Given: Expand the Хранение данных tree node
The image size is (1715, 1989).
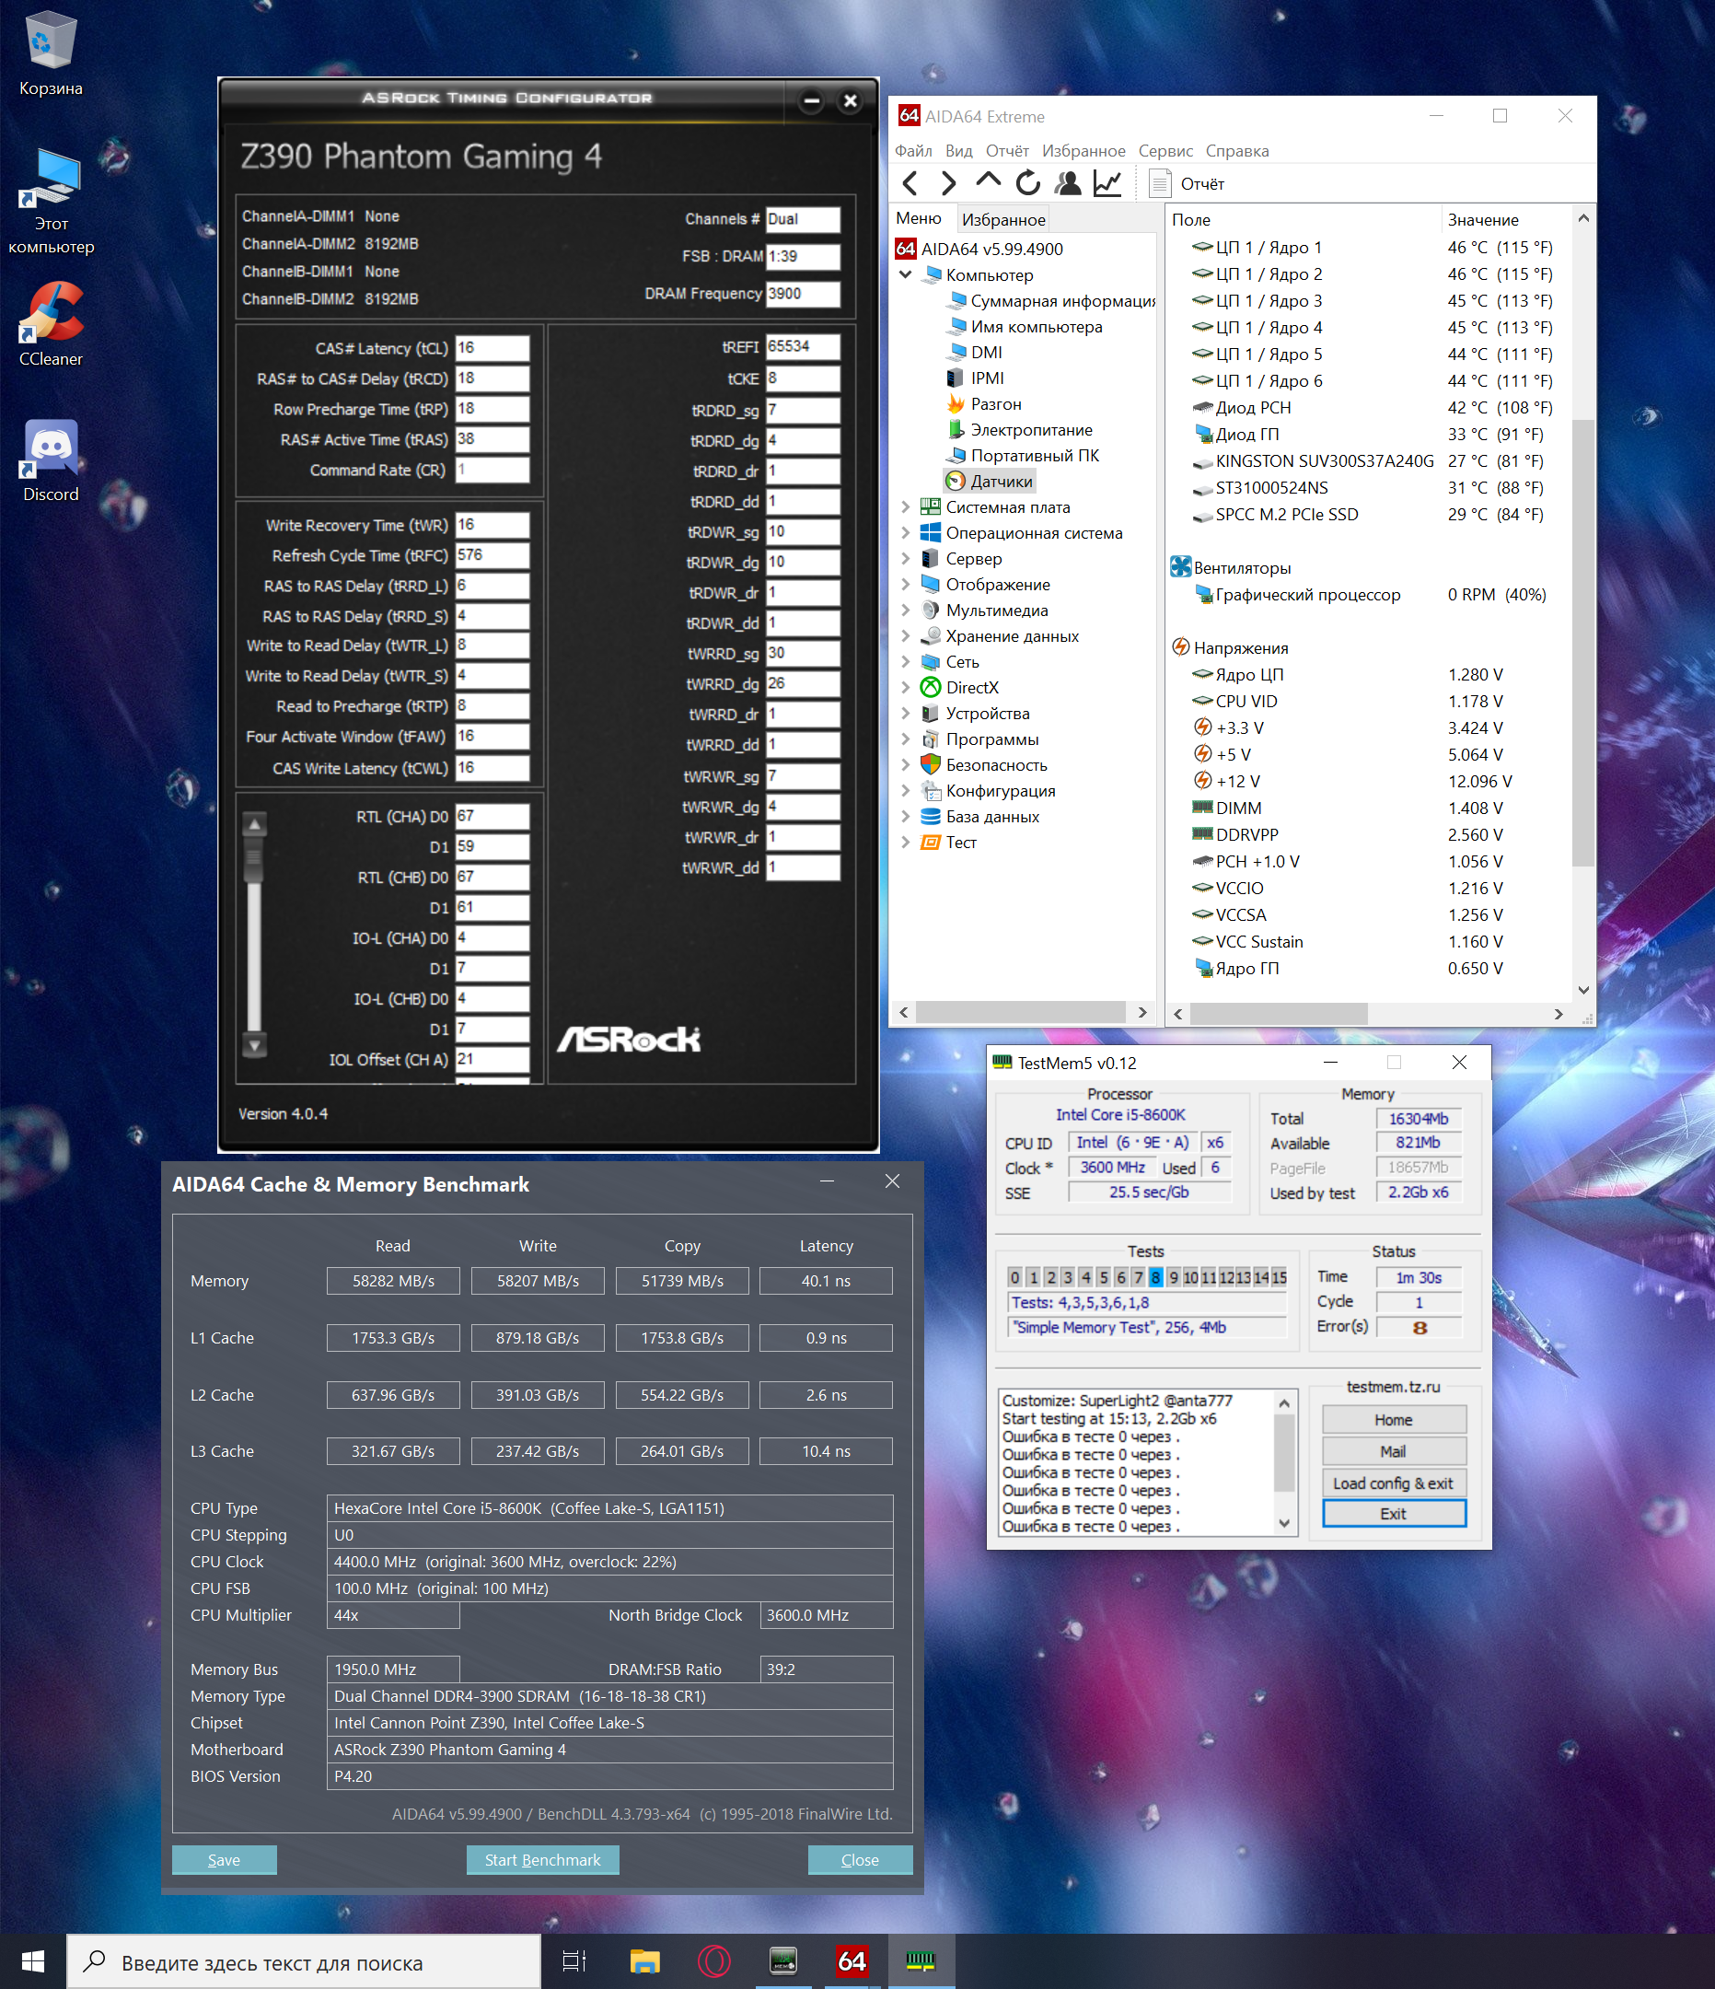Looking at the screenshot, I should click(905, 636).
